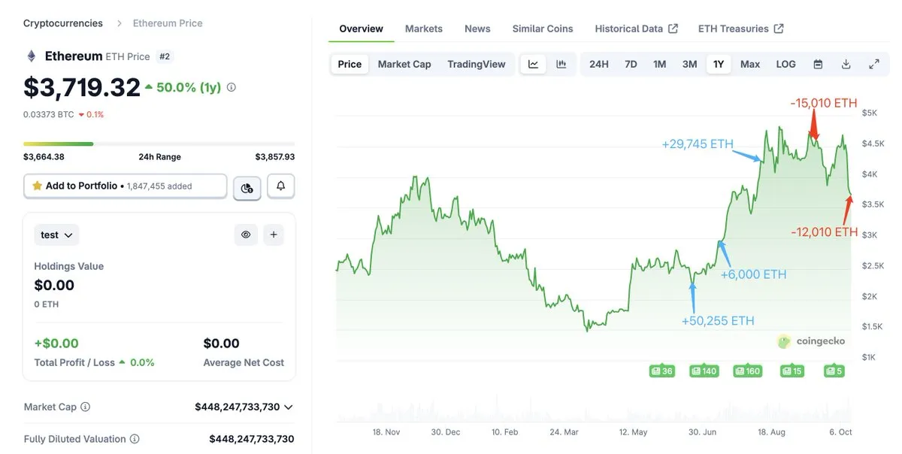Select the 1Y time range
The width and height of the screenshot is (902, 454).
tap(719, 64)
